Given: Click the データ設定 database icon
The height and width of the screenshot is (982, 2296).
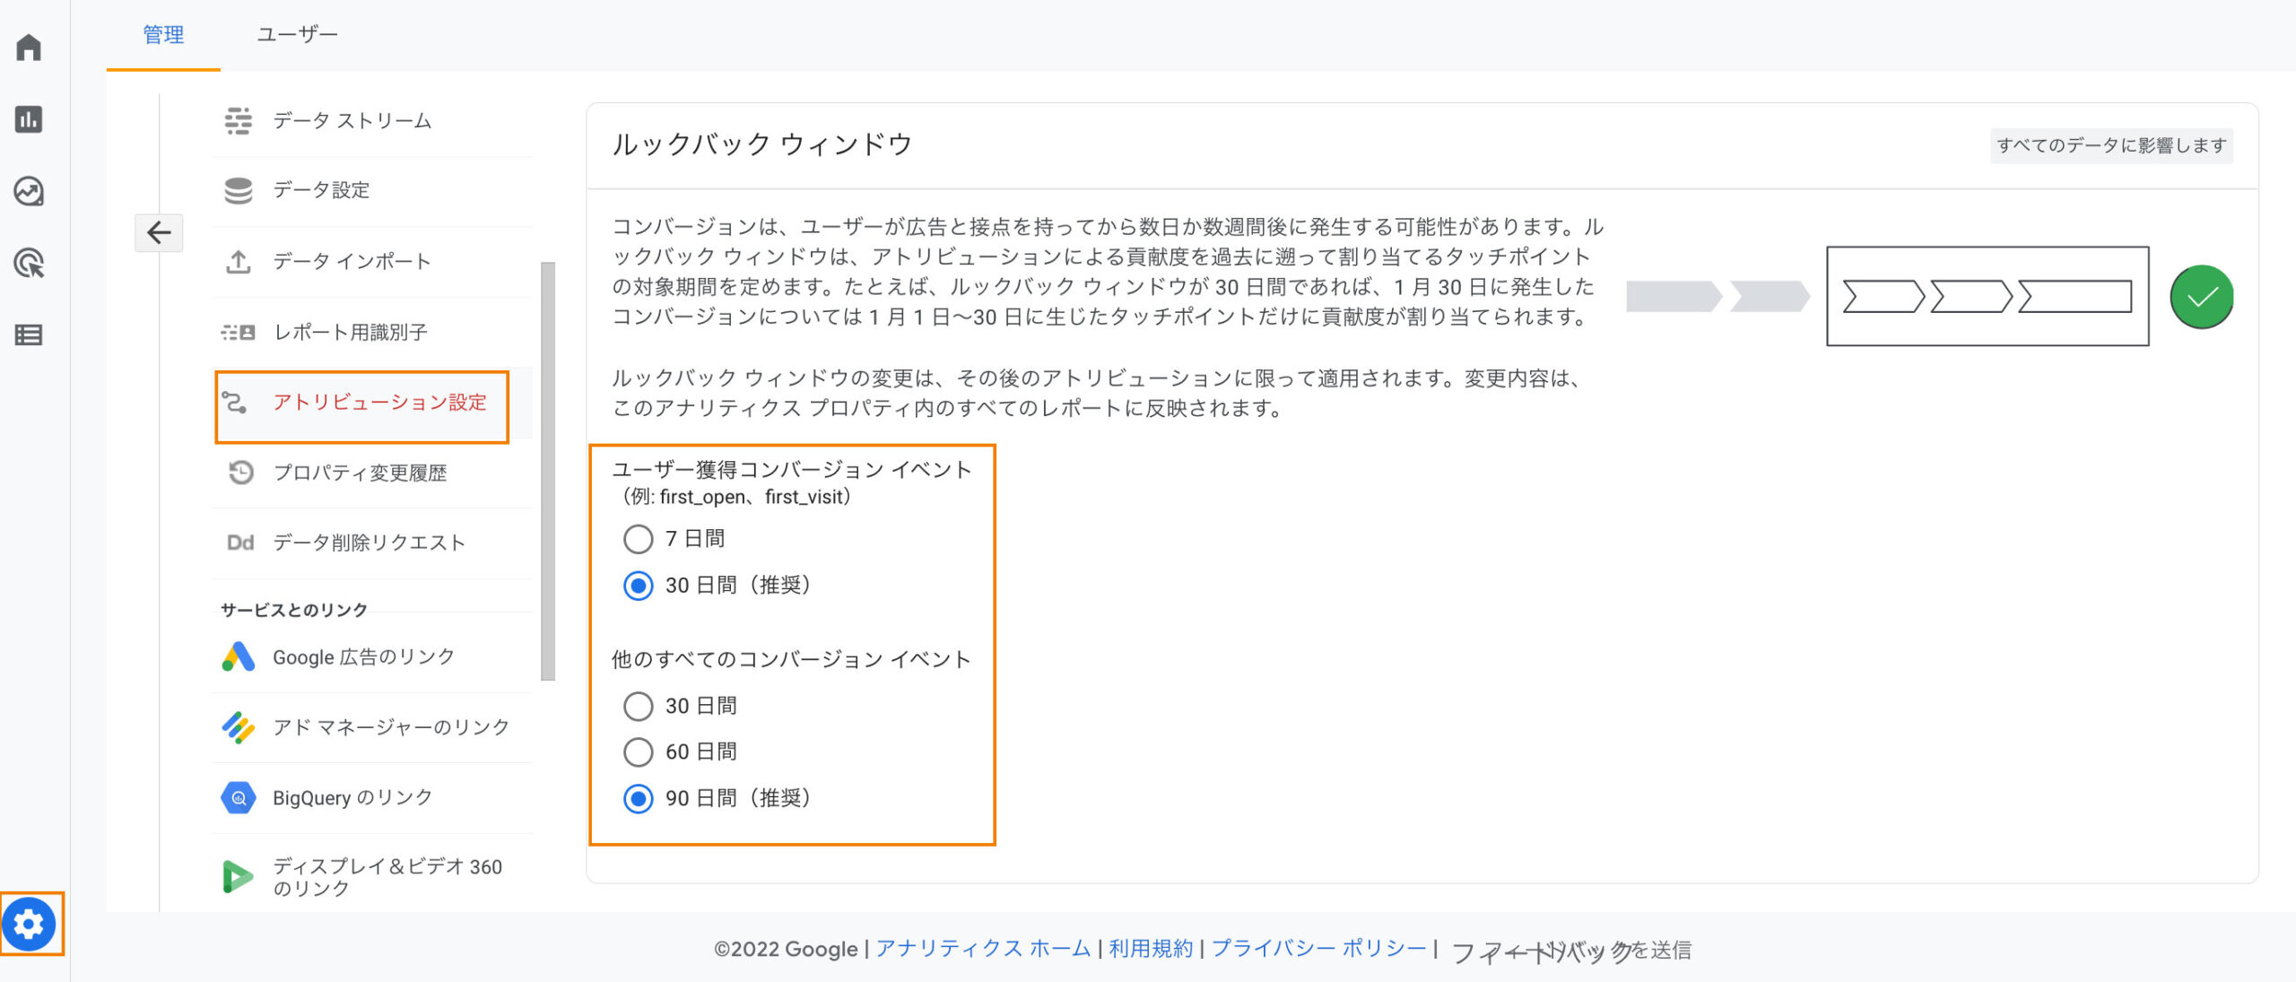Looking at the screenshot, I should (238, 190).
